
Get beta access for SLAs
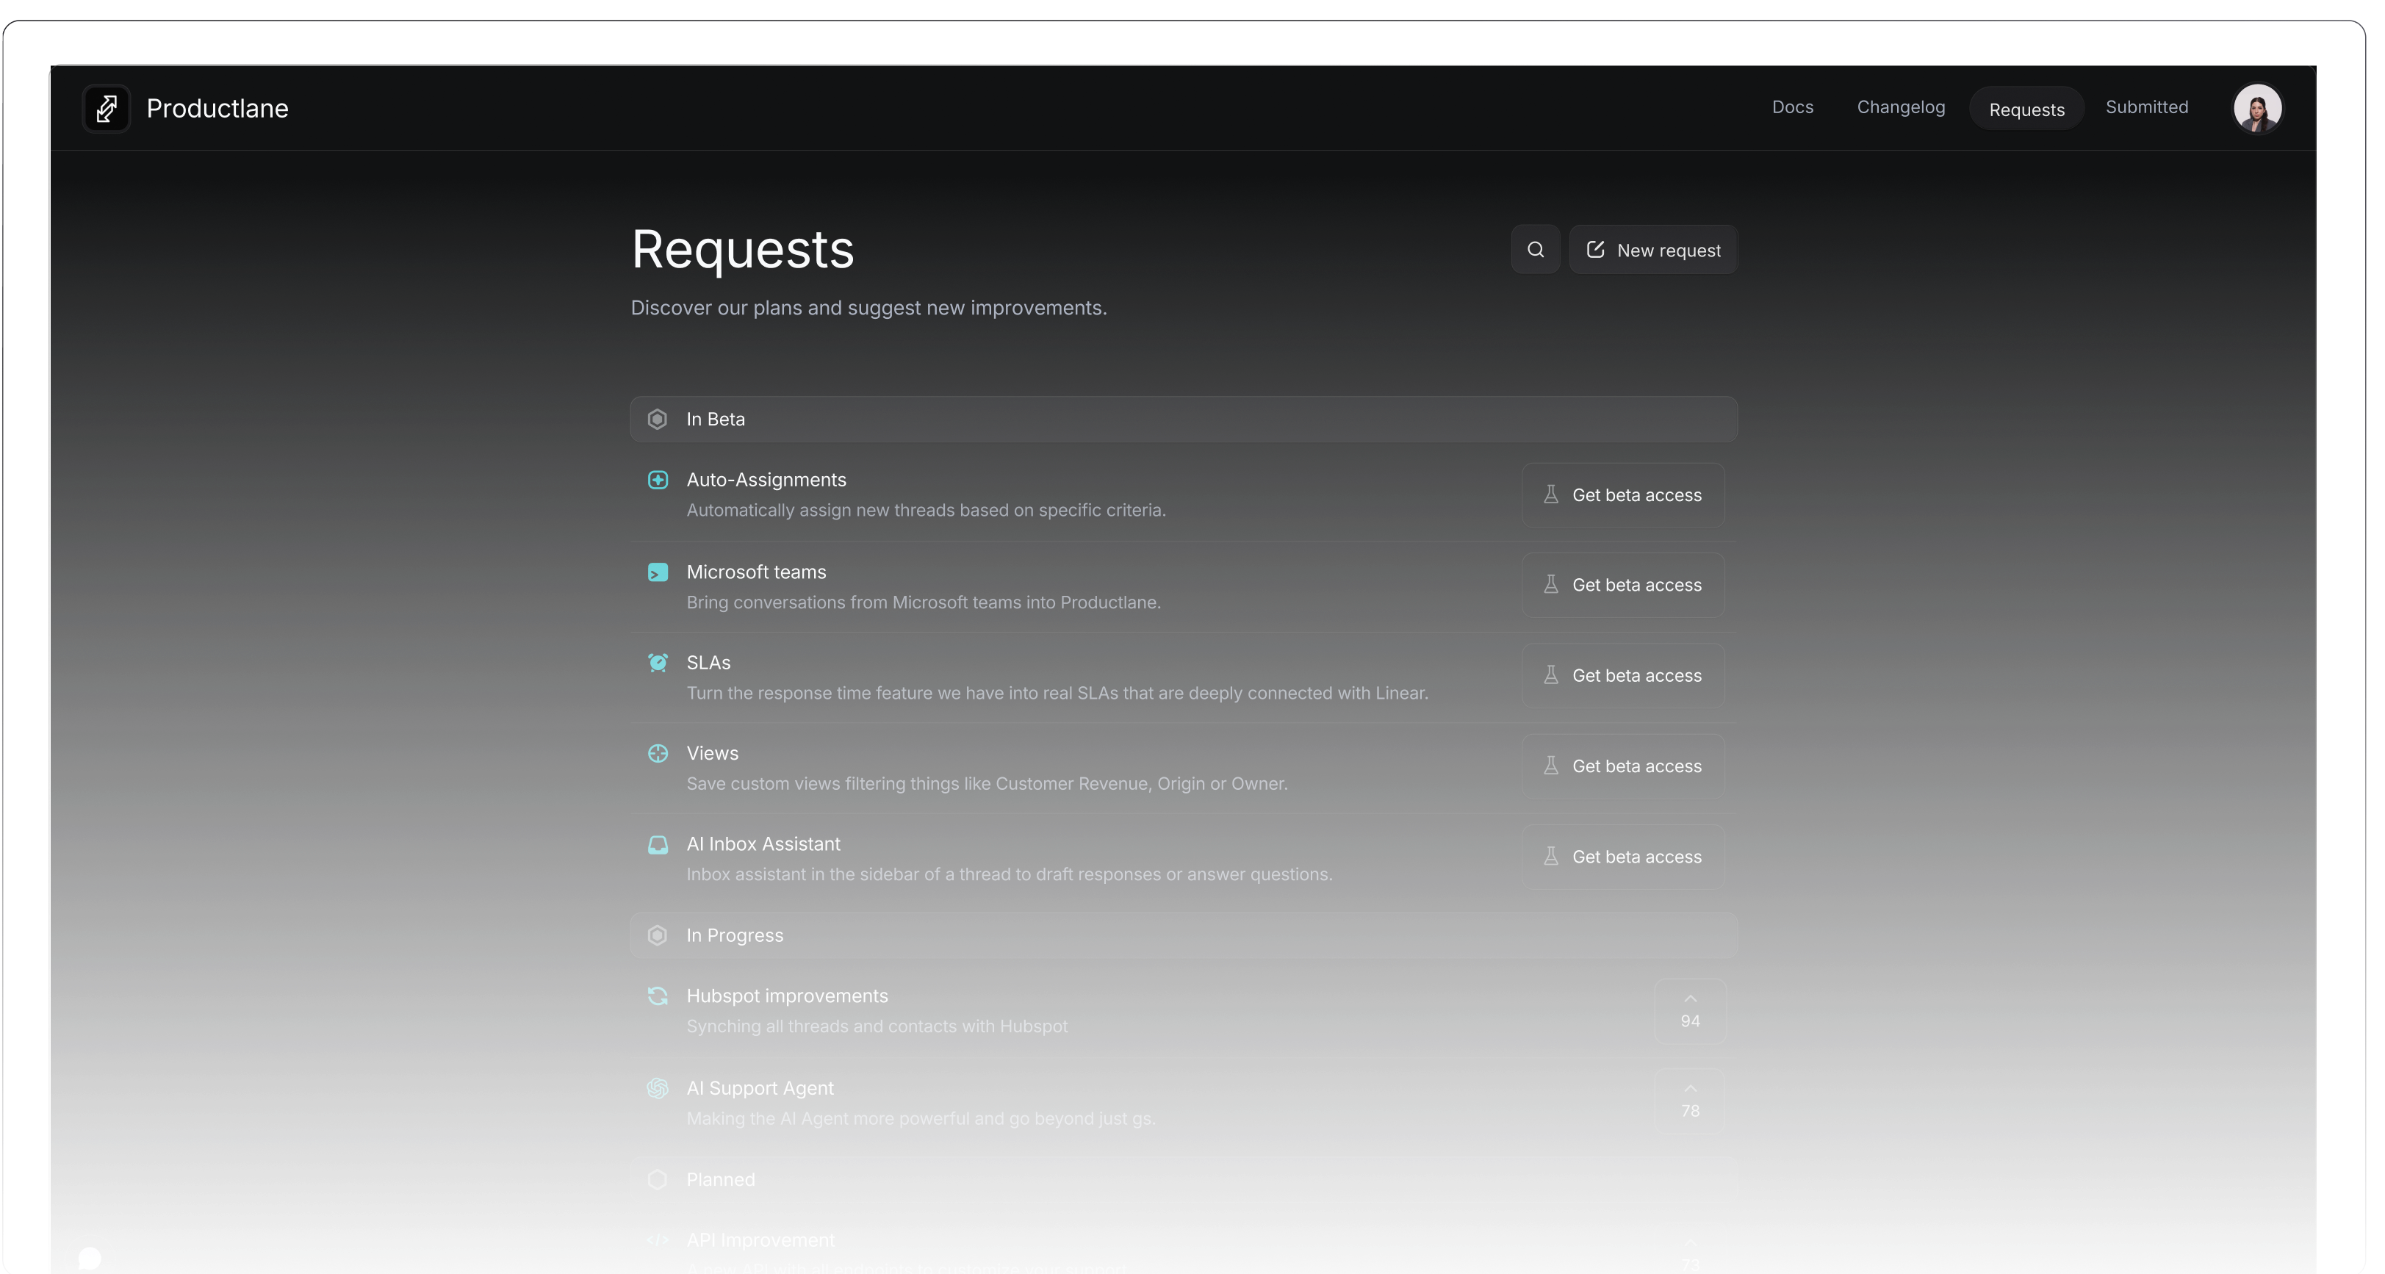point(1623,676)
